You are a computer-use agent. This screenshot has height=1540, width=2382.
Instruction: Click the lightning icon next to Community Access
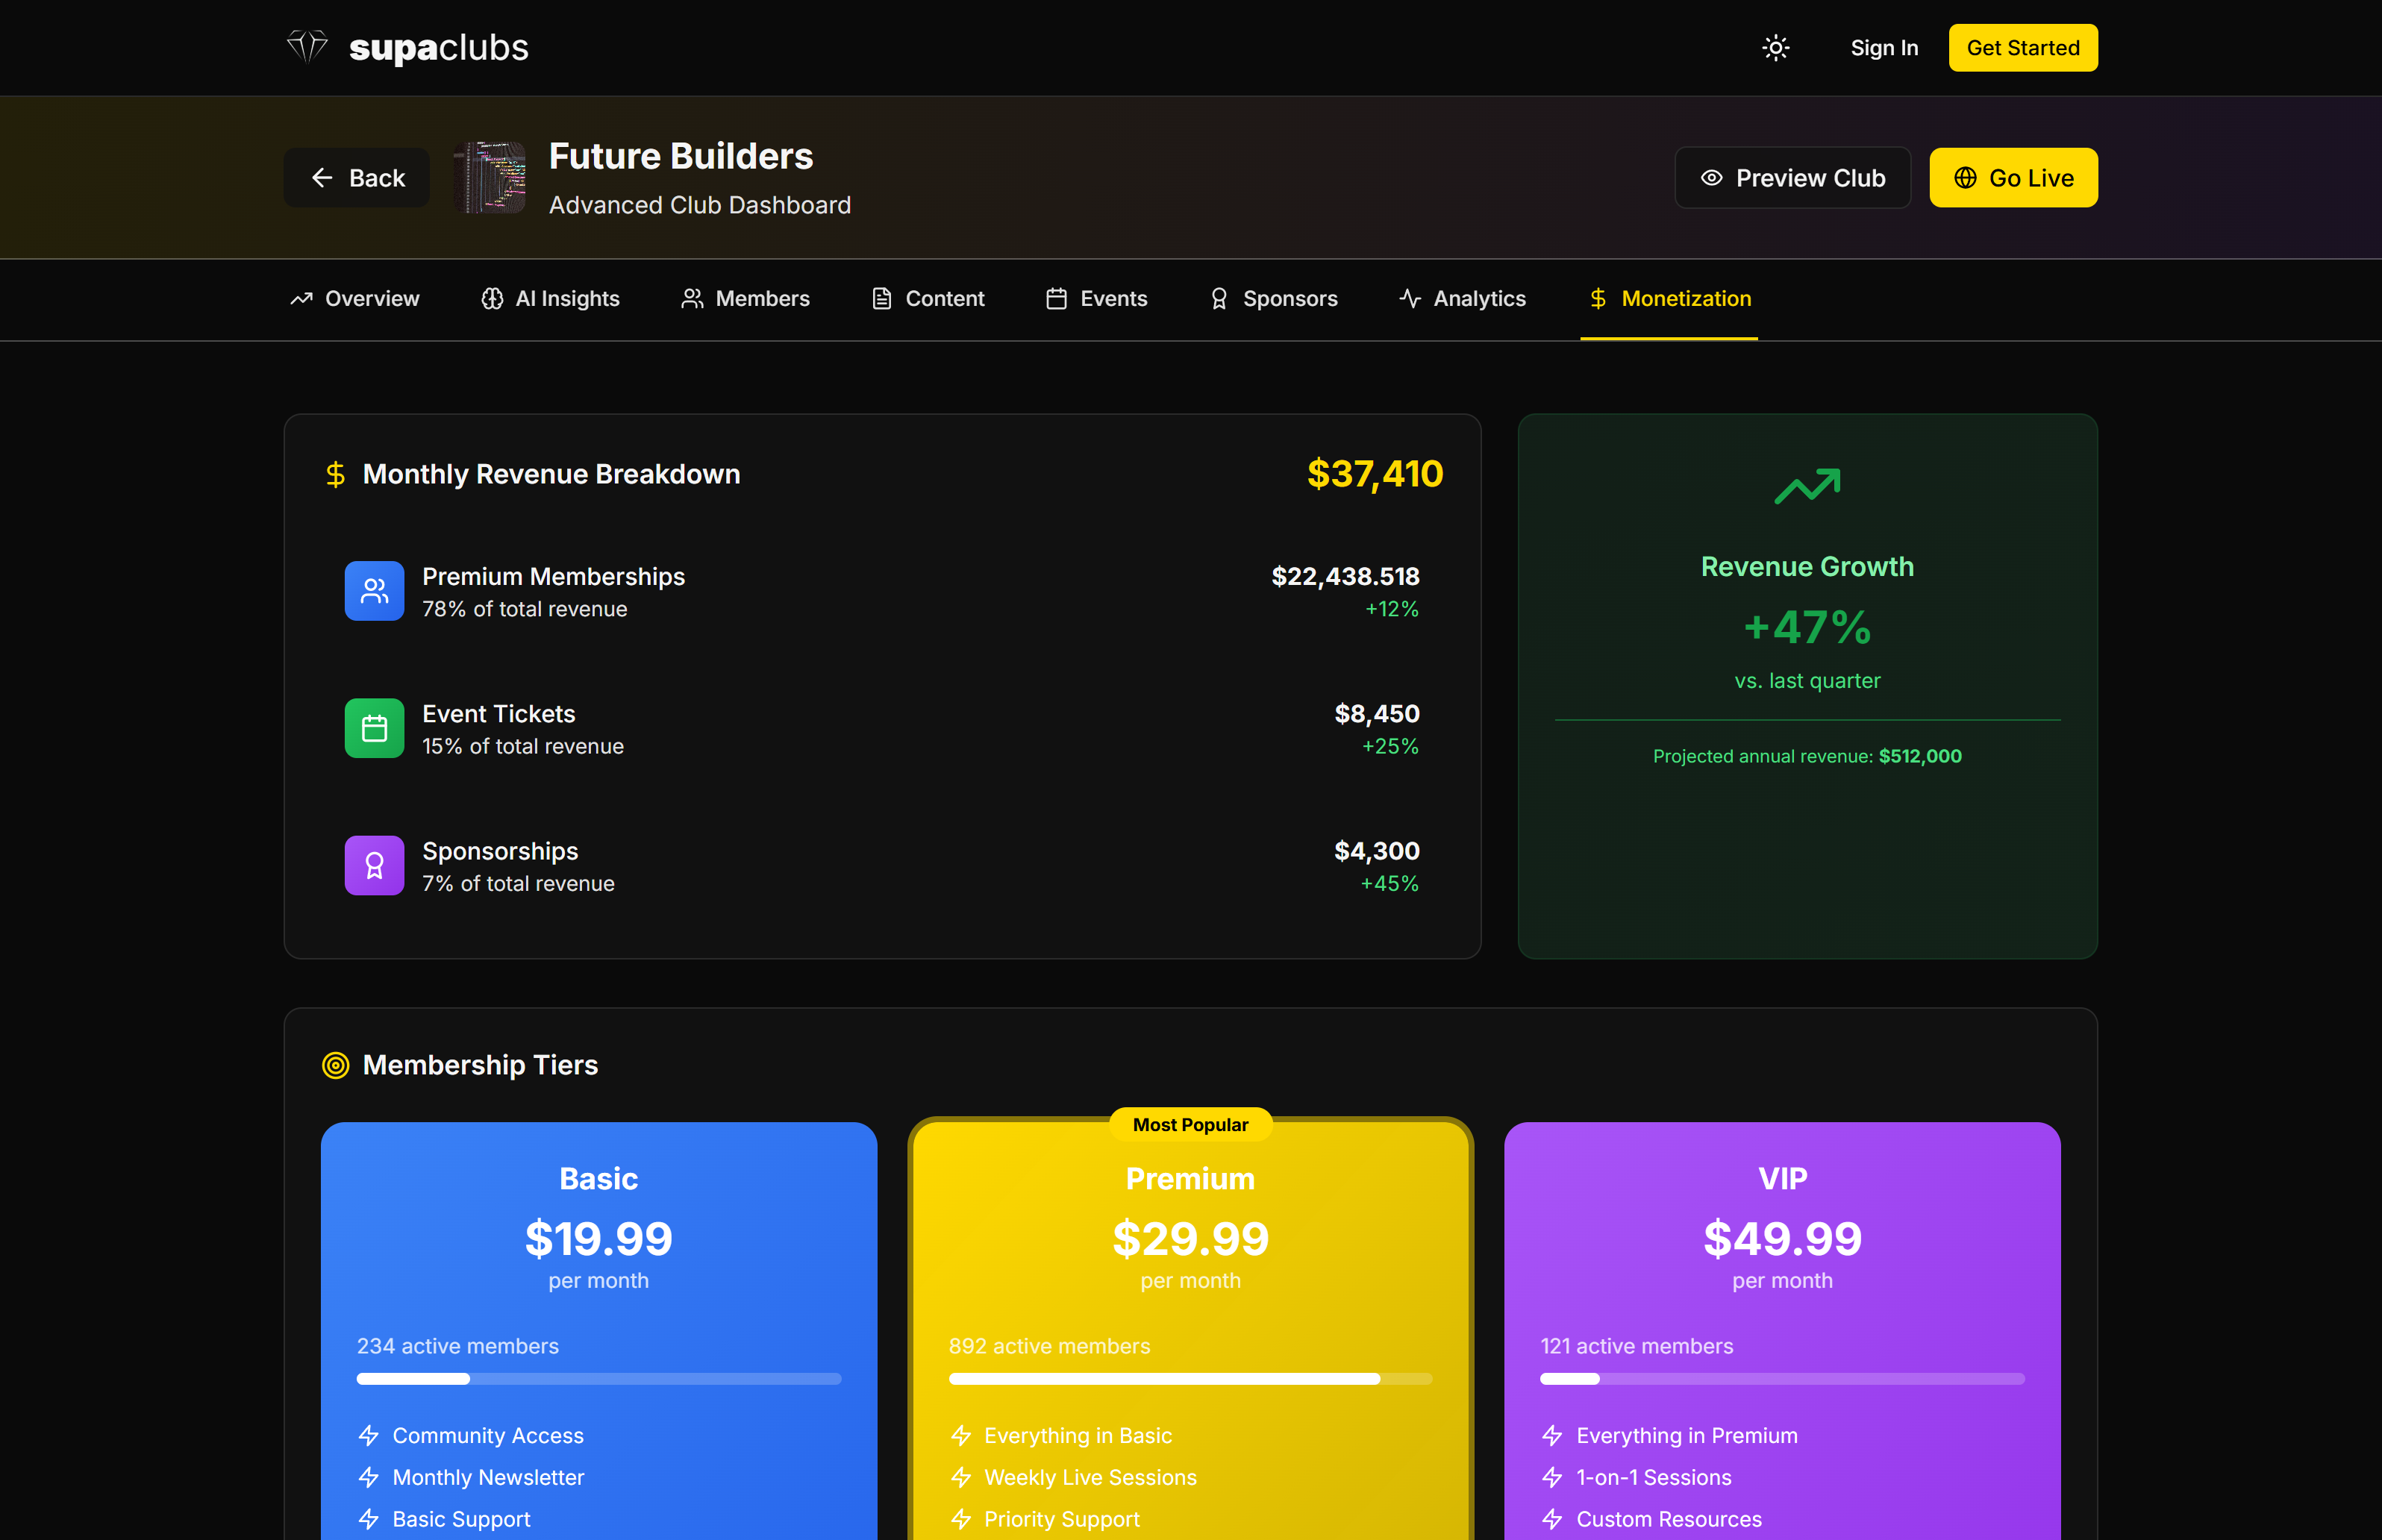pyautogui.click(x=368, y=1435)
